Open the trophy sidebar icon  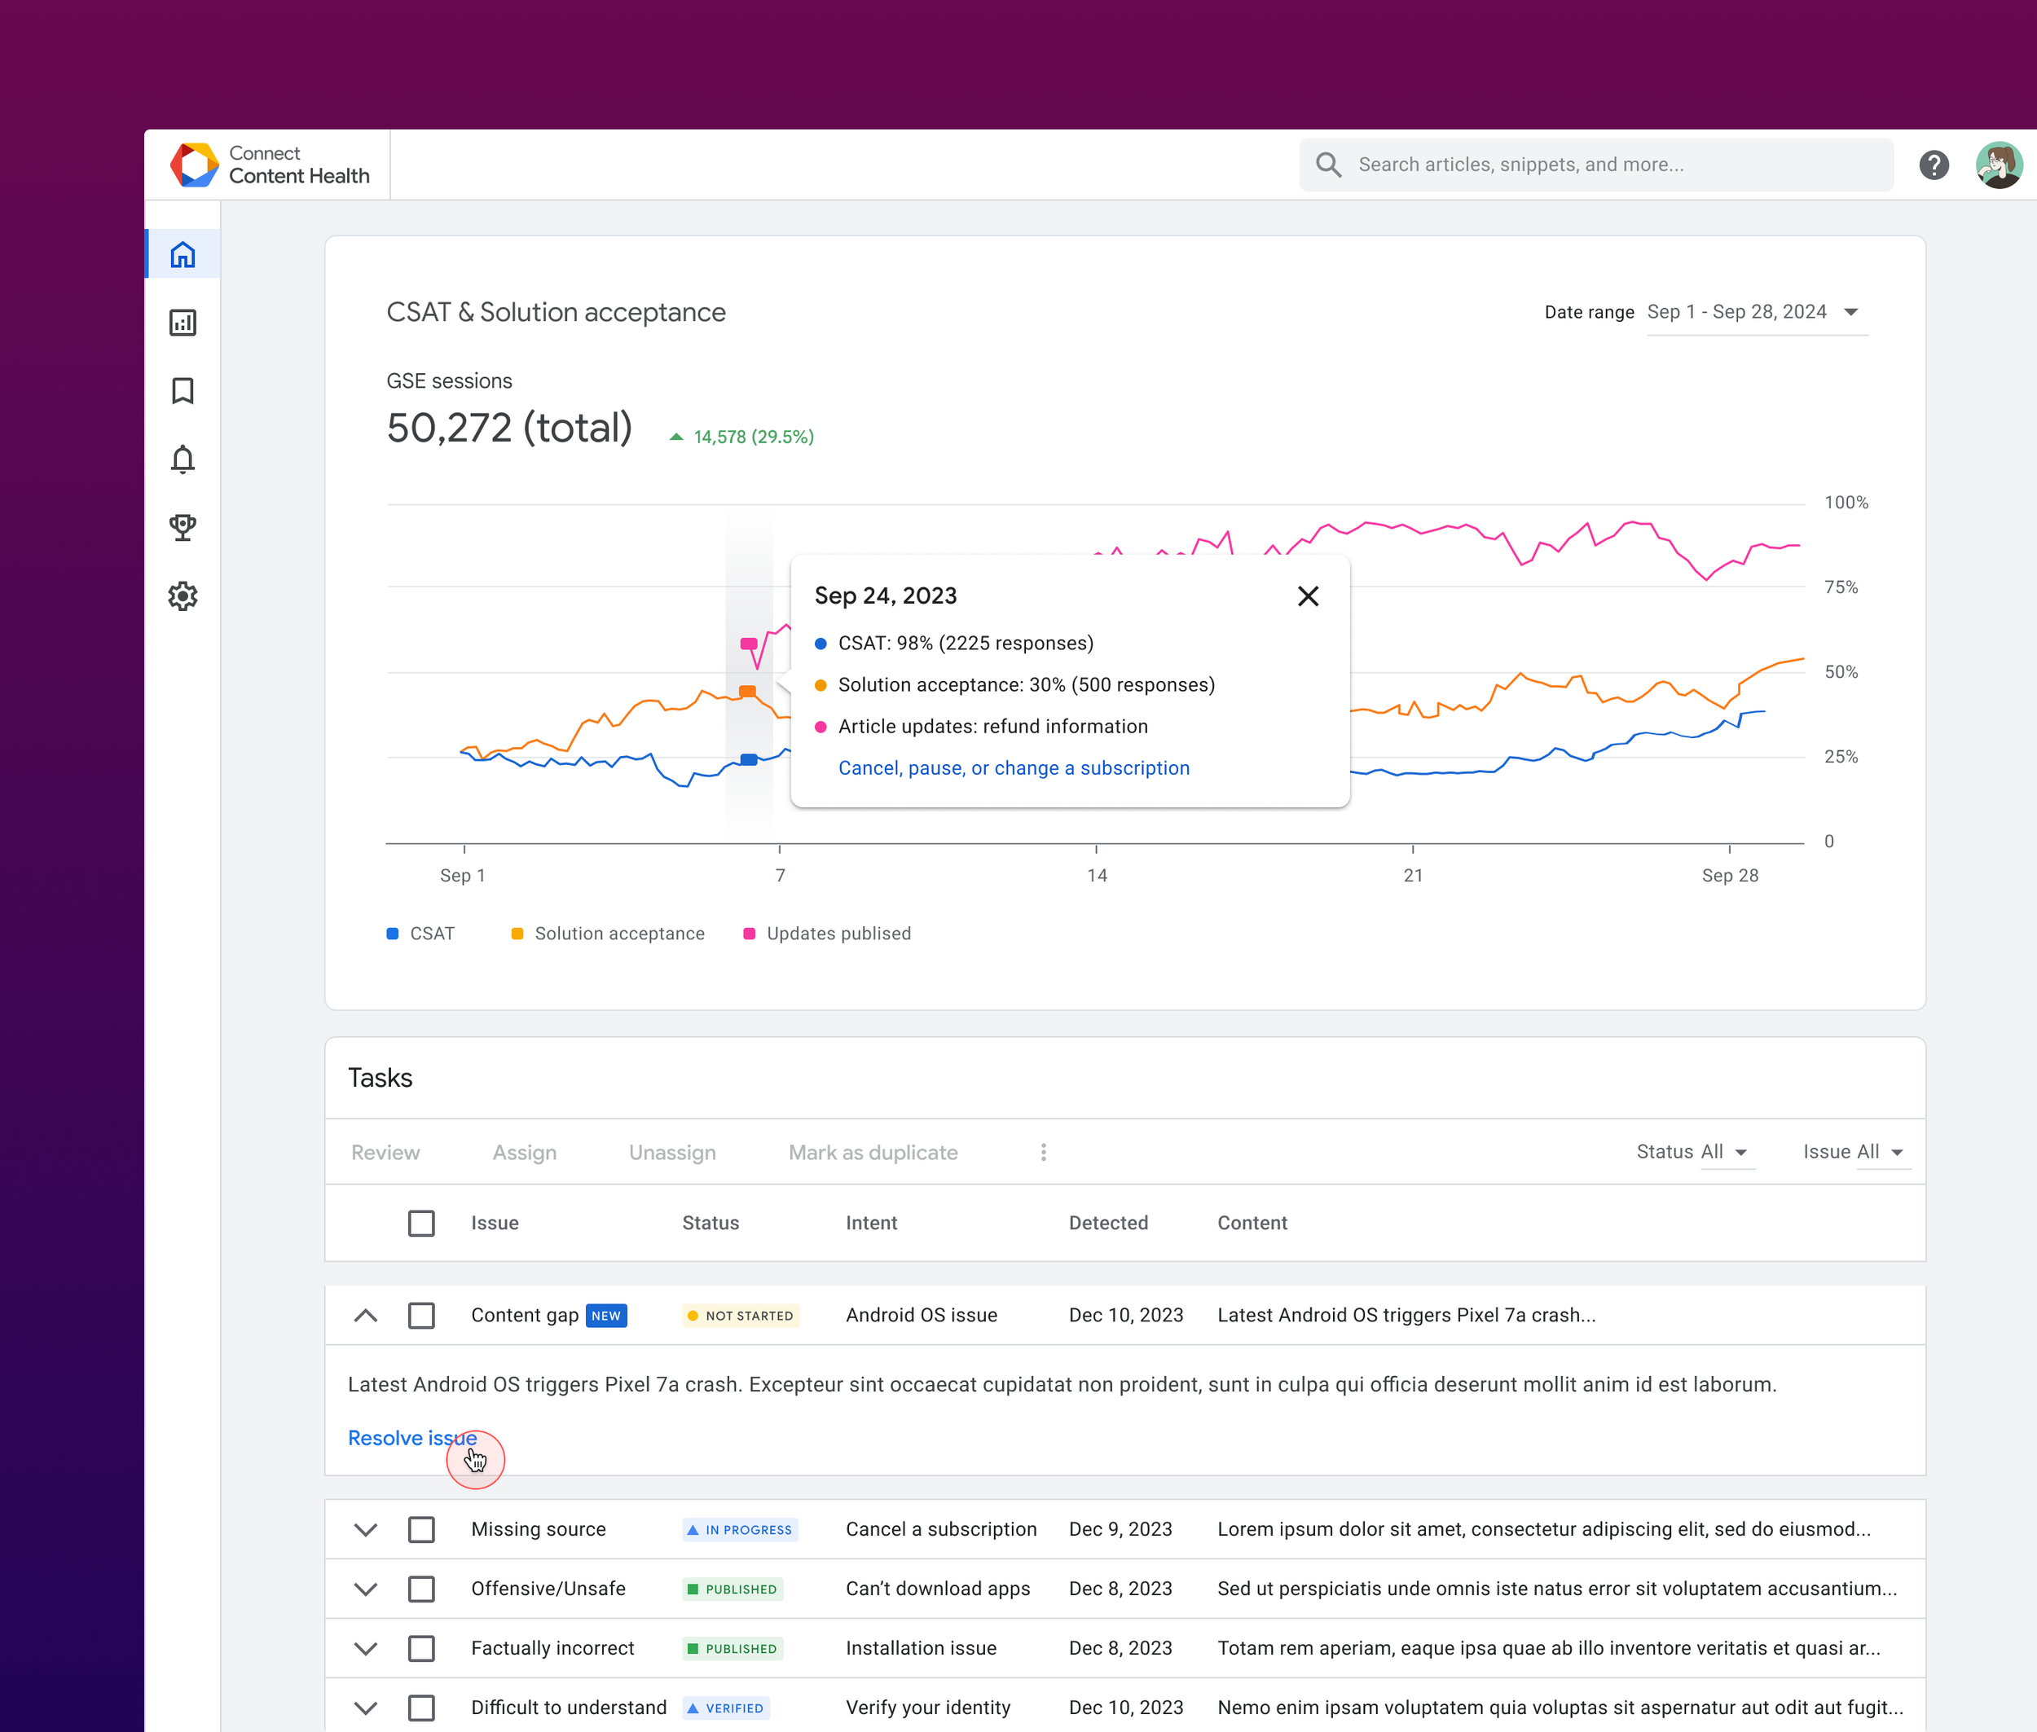pos(183,527)
